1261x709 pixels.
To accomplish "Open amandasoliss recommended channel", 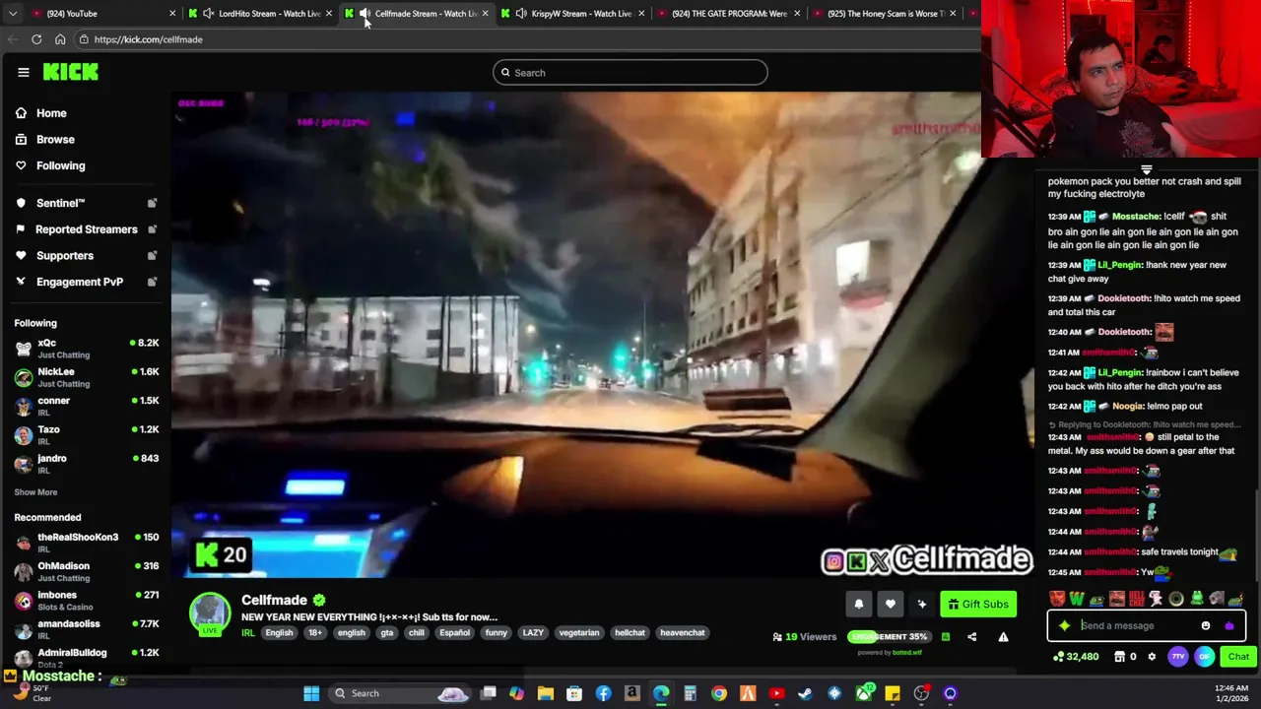I will coord(87,628).
